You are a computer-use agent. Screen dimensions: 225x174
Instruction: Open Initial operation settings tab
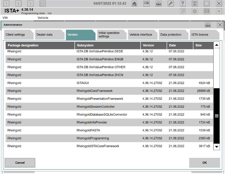[x=111, y=35]
